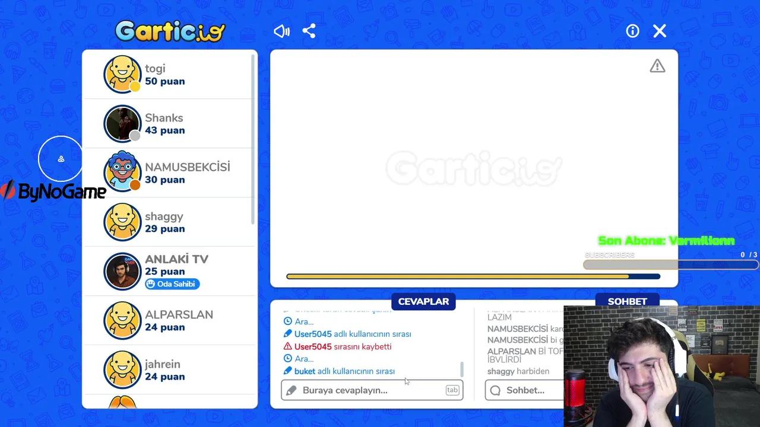Click 'User5045 adlı kullanıcının sırası' message
The height and width of the screenshot is (427, 760).
point(353,334)
